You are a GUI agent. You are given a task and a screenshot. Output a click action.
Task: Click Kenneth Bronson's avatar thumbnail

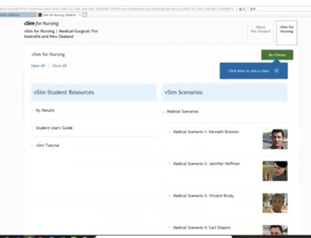(x=275, y=139)
